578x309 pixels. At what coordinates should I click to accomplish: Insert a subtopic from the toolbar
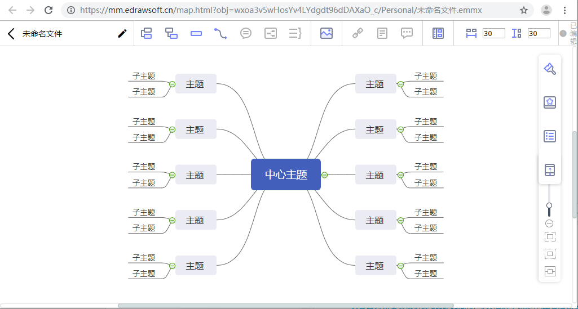[171, 33]
